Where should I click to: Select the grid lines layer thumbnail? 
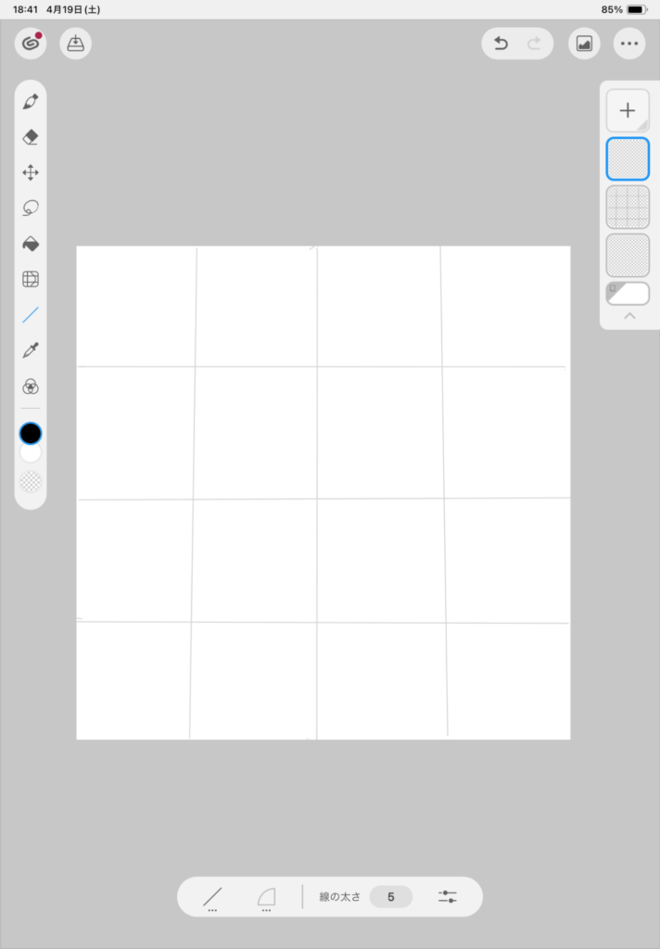[628, 207]
